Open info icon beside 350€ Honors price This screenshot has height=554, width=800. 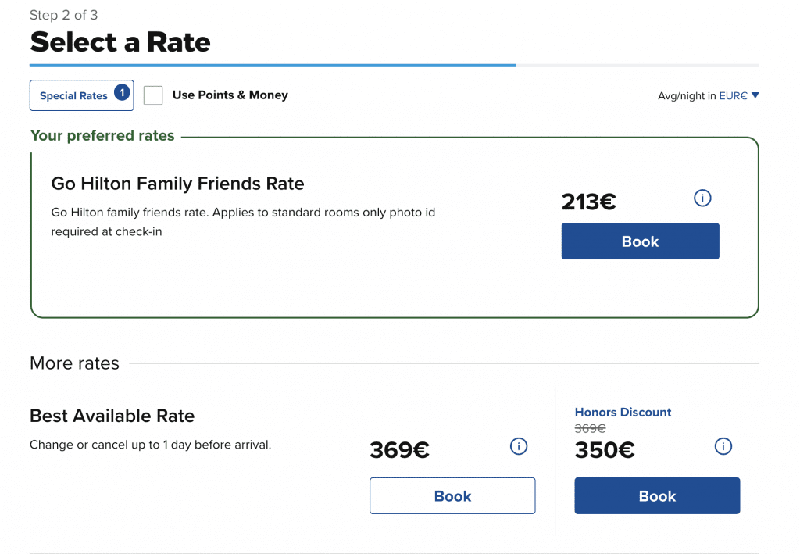[x=723, y=446]
